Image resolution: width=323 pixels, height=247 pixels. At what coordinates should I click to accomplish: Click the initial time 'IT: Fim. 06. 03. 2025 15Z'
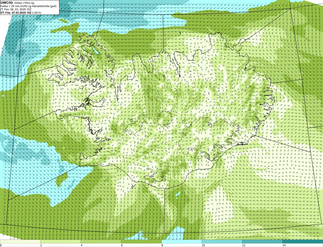coord(16,9)
